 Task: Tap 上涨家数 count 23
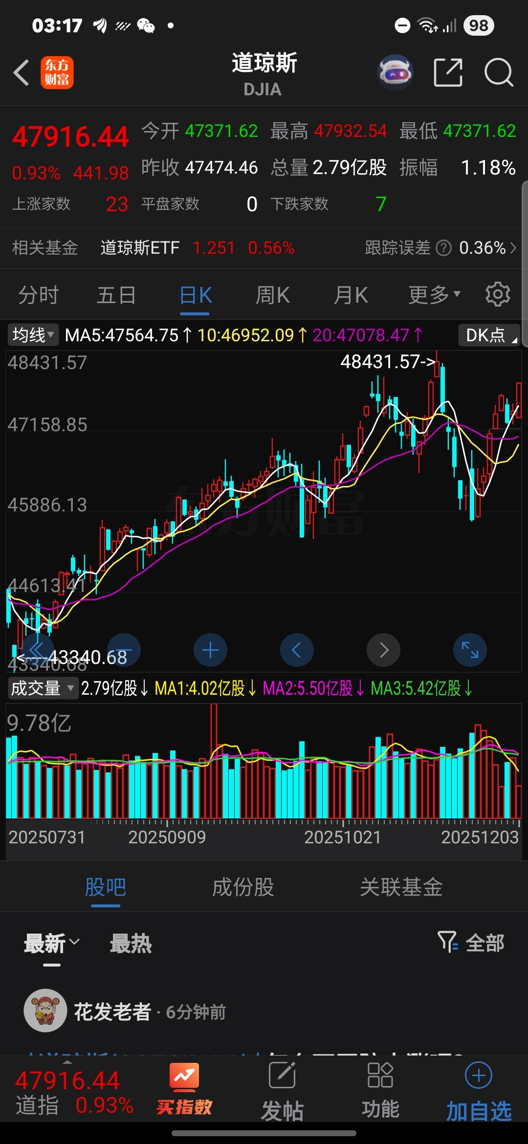click(x=117, y=204)
